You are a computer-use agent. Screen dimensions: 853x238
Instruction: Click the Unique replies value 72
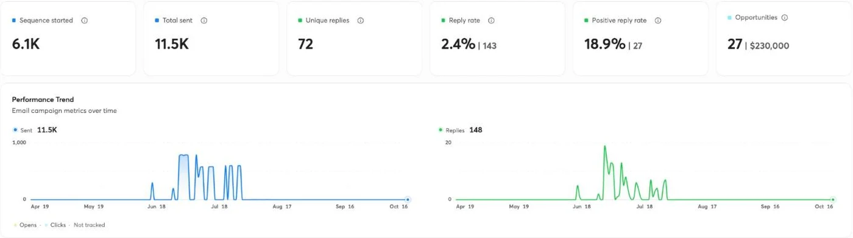click(x=306, y=44)
